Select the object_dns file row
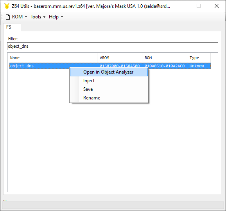 pos(110,66)
